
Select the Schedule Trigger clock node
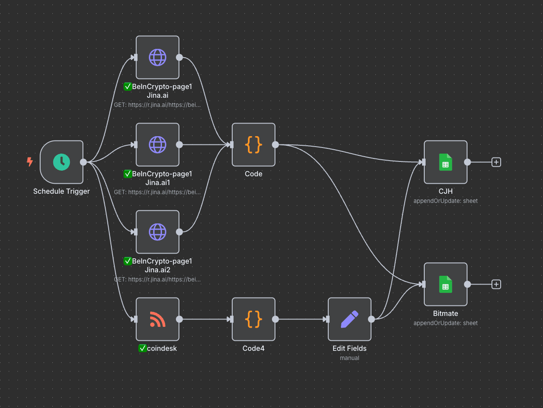coord(62,162)
